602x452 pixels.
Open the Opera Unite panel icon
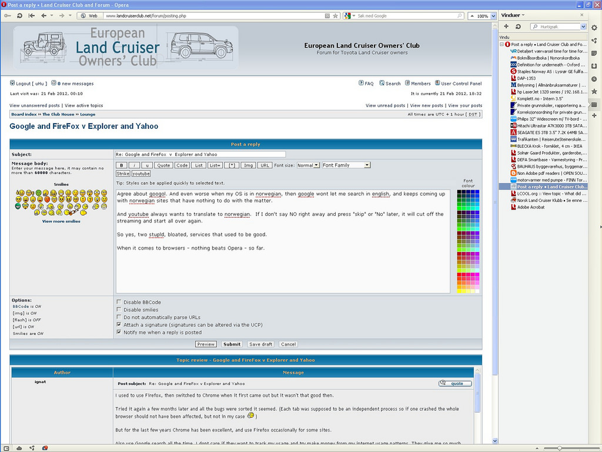pos(594,41)
